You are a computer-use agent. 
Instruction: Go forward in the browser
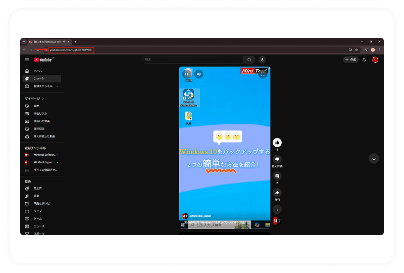pos(31,50)
